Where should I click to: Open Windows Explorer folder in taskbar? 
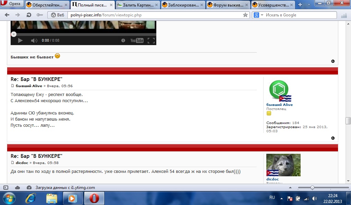tap(52, 198)
